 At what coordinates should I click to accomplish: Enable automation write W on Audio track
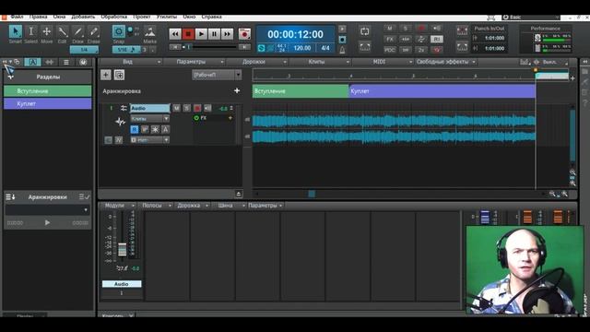tap(145, 129)
